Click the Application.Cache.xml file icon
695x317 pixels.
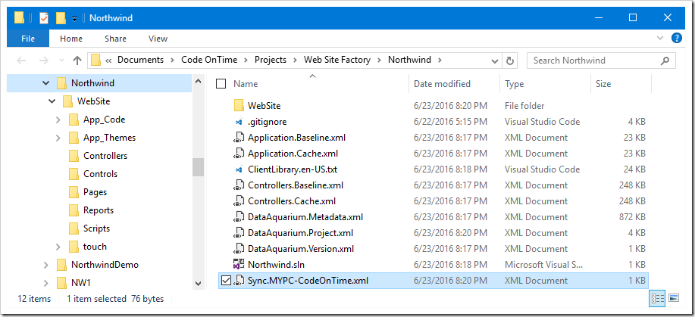click(x=239, y=154)
